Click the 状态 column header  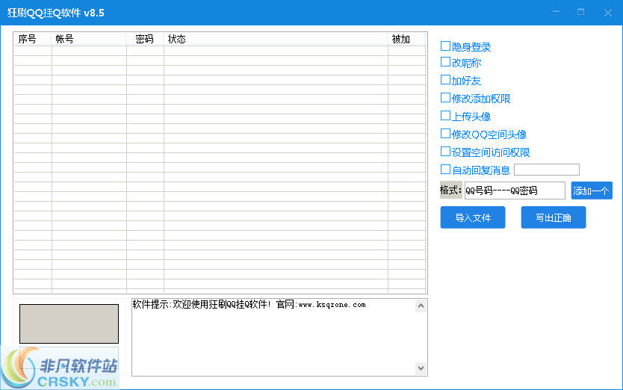276,39
